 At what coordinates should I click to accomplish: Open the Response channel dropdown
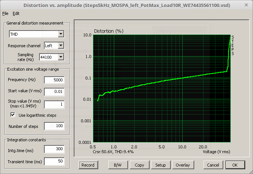(61, 46)
